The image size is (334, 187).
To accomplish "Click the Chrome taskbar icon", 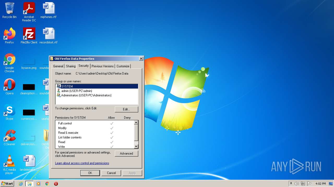I will click(x=47, y=184).
